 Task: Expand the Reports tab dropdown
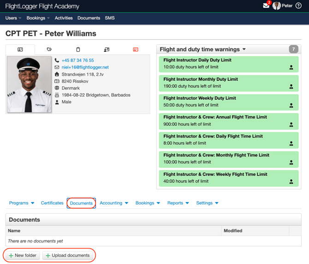point(178,203)
